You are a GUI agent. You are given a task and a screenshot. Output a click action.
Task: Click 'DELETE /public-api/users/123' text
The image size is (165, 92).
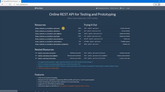[x=93, y=39]
